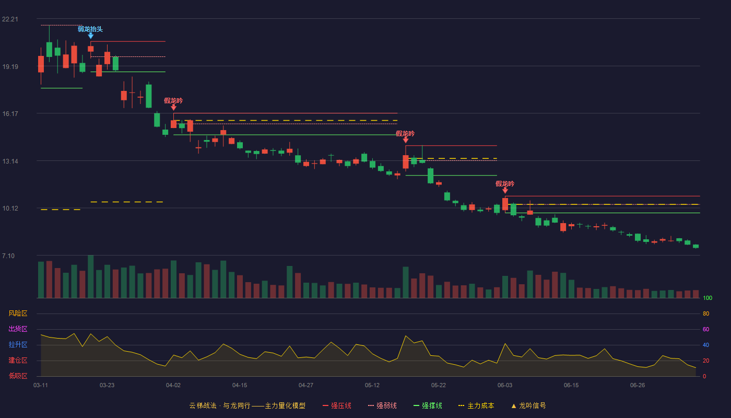Click the 强压线 red line legend icon
This screenshot has width=731, height=418.
pos(325,405)
